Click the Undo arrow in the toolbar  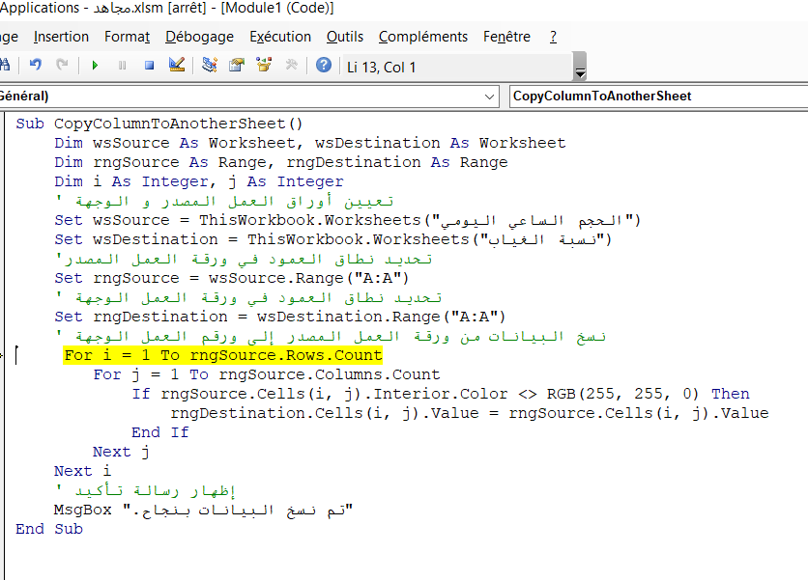tap(36, 66)
